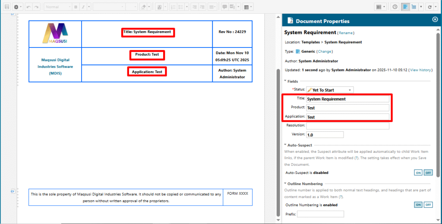This screenshot has width=442, height=224.
Task: Click the comment bubble toolbar icon
Action: (224, 7)
